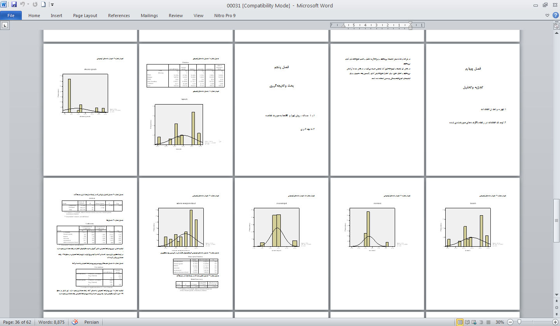This screenshot has height=326, width=560.
Task: Click the Save icon in Quick Access Toolbar
Action: [x=14, y=5]
